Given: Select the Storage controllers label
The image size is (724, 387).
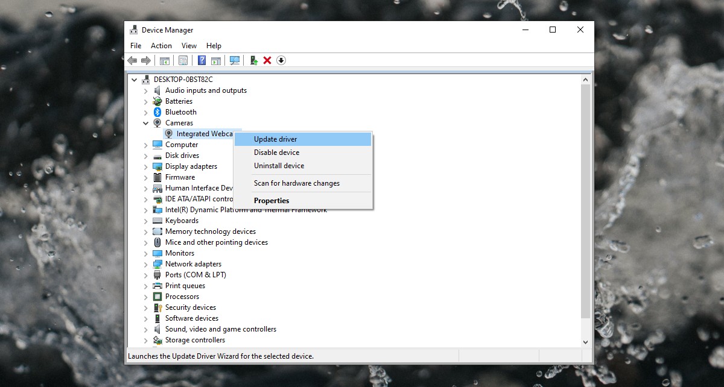Looking at the screenshot, I should [195, 340].
